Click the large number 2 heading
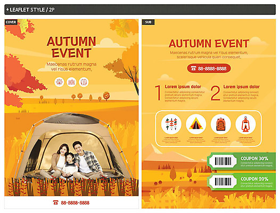280x213 pixels. pyautogui.click(x=216, y=93)
